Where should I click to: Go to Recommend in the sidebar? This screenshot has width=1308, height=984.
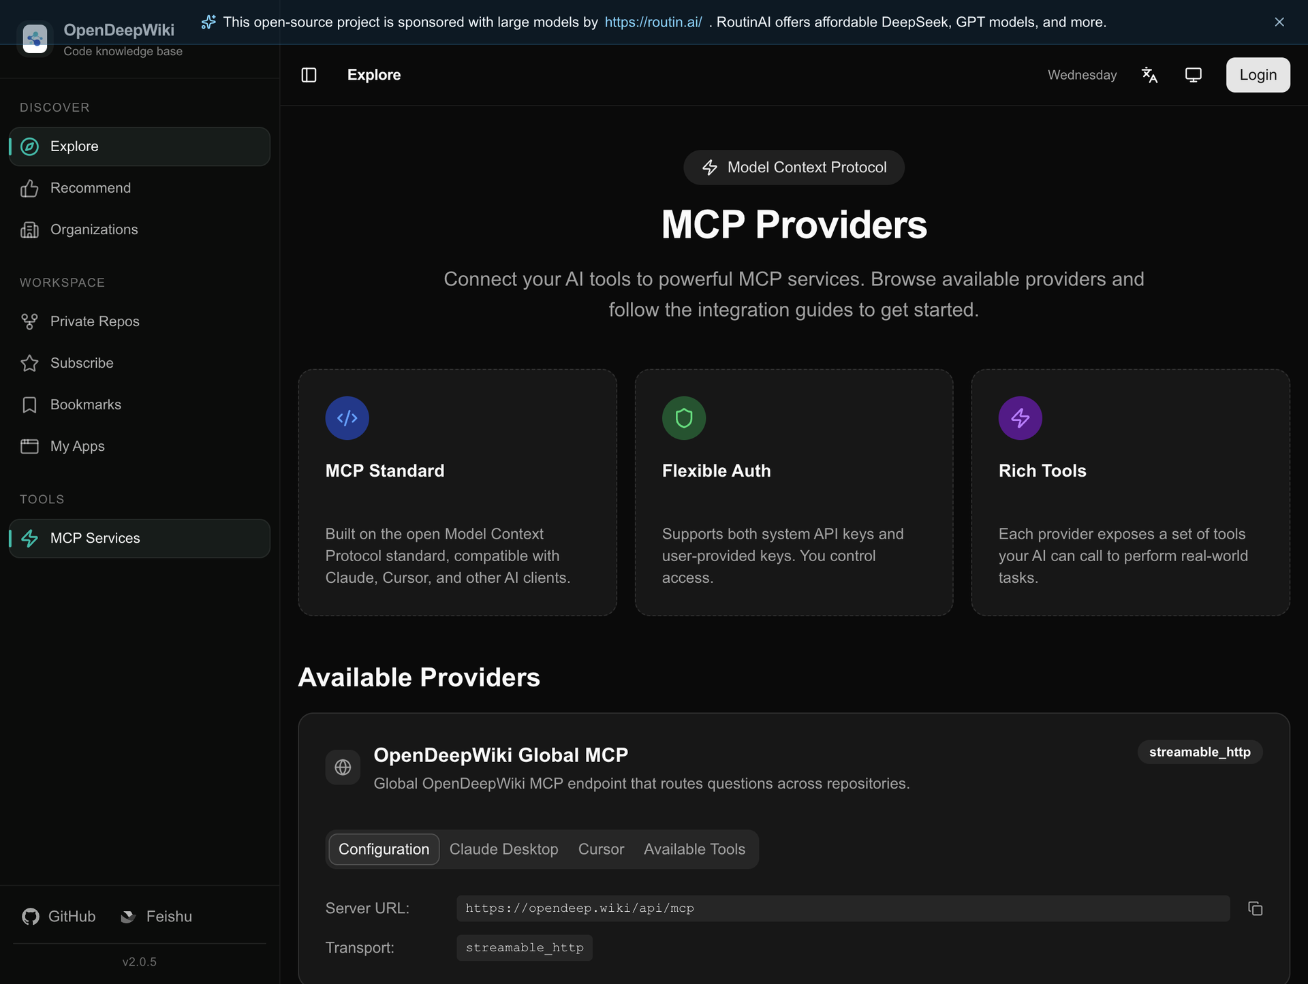(140, 188)
